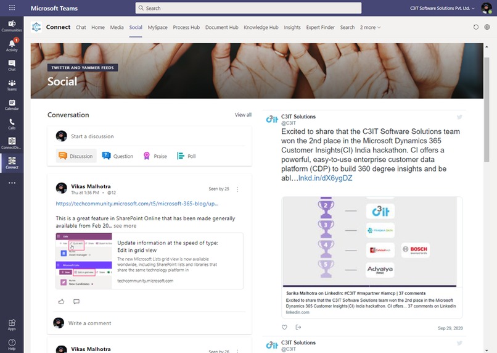Like Vikas Malhotra's post with thumbs up
The height and width of the screenshot is (353, 497).
tap(62, 301)
